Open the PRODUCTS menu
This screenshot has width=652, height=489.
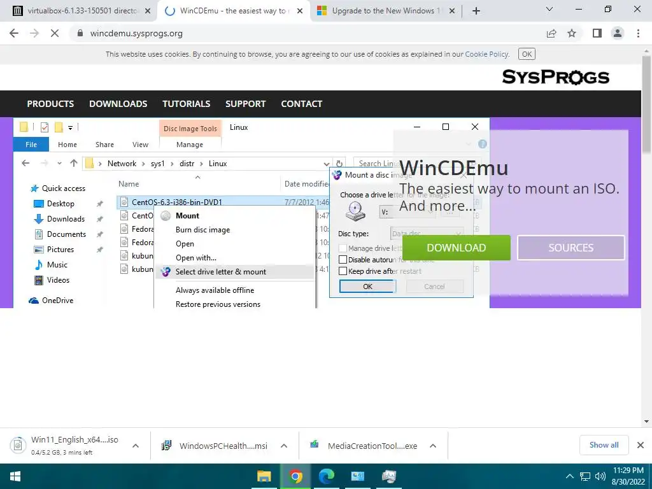tap(50, 104)
